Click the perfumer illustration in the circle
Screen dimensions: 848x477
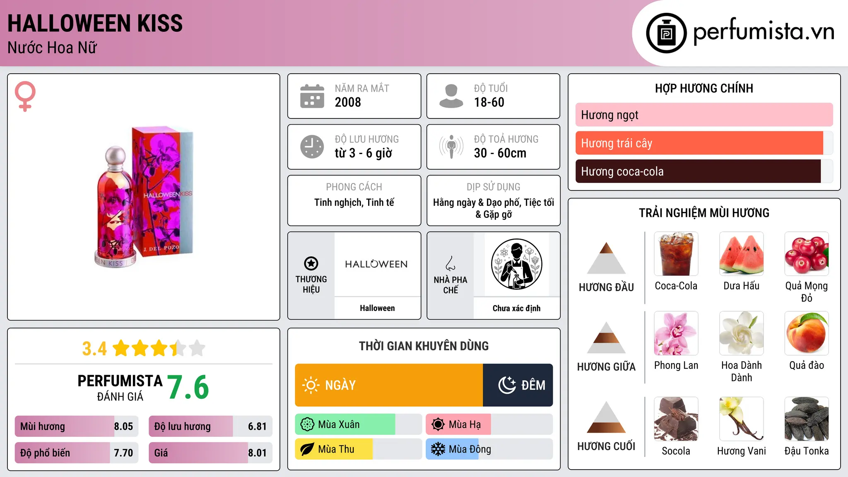click(x=516, y=264)
